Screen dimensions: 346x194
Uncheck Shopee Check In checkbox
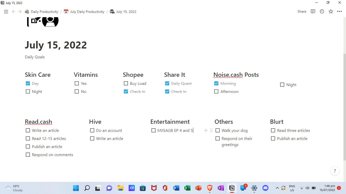click(126, 91)
